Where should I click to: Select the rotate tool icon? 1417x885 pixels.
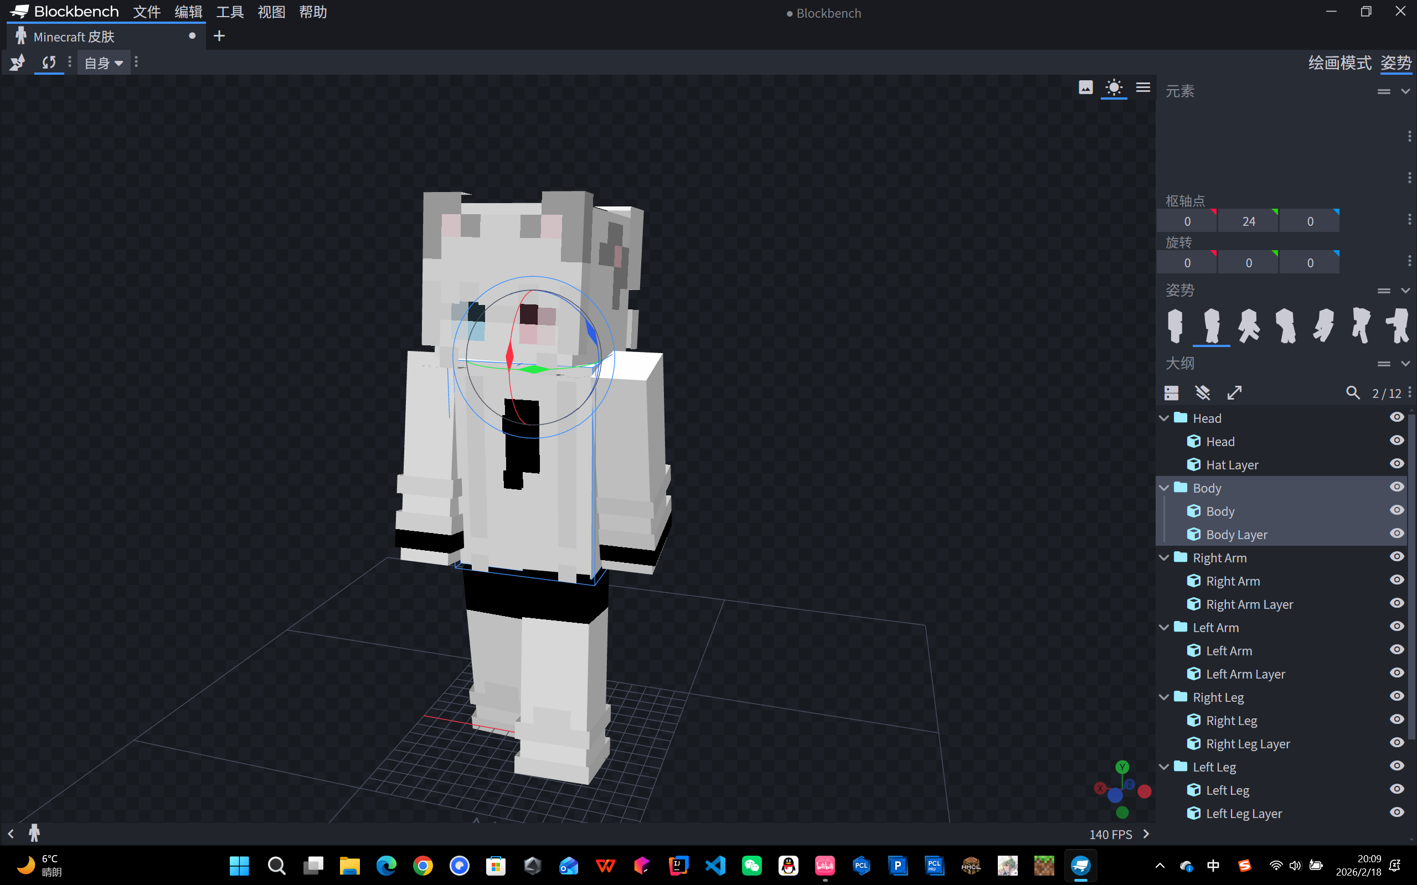(49, 62)
